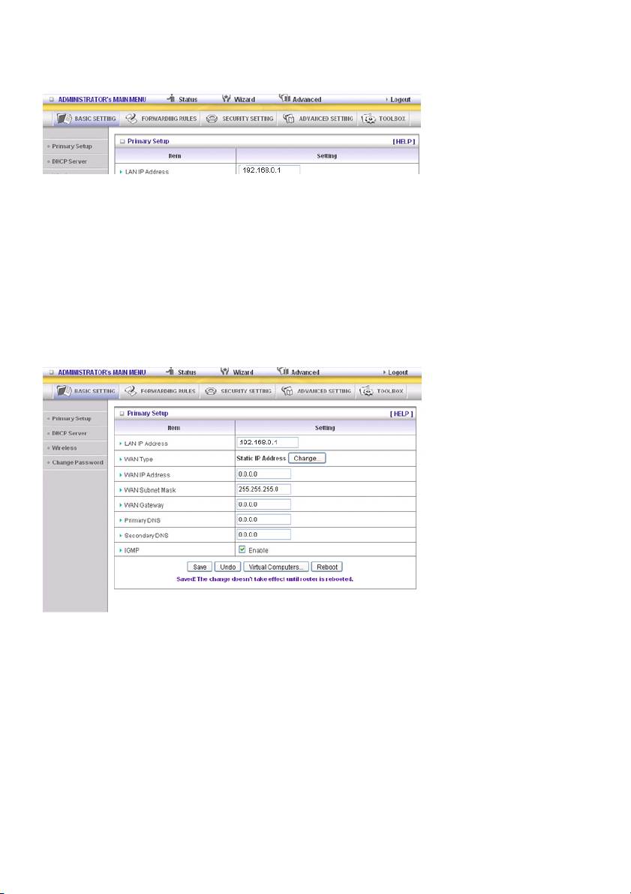Click Change button for WAN Type
The width and height of the screenshot is (631, 894).
coord(307,458)
